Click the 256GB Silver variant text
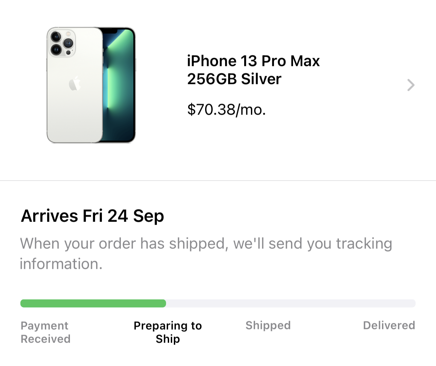436x366 pixels. tap(234, 79)
